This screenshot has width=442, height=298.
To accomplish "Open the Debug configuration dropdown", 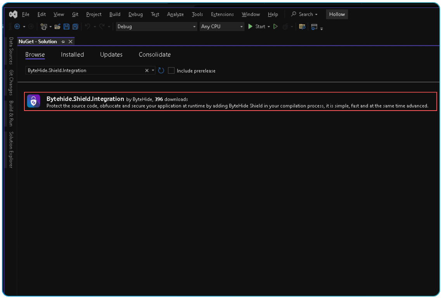I will (157, 26).
